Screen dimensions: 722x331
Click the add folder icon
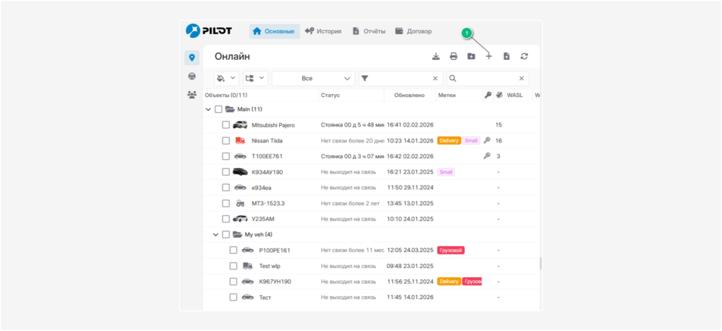pos(471,57)
